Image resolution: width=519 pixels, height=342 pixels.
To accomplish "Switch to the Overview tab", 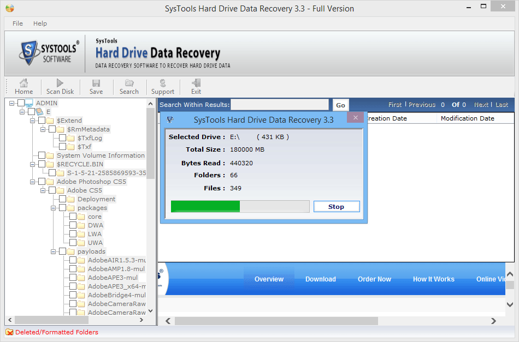I will pos(269,279).
